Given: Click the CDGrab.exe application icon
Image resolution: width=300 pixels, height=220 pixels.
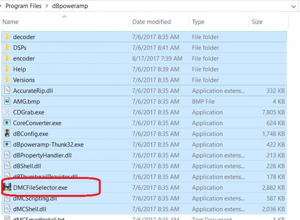Looking at the screenshot, I should [7, 112].
